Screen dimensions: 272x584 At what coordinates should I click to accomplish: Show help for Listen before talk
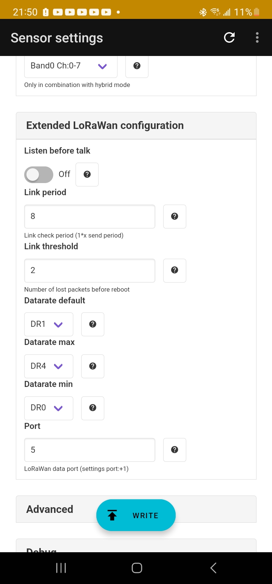(87, 174)
